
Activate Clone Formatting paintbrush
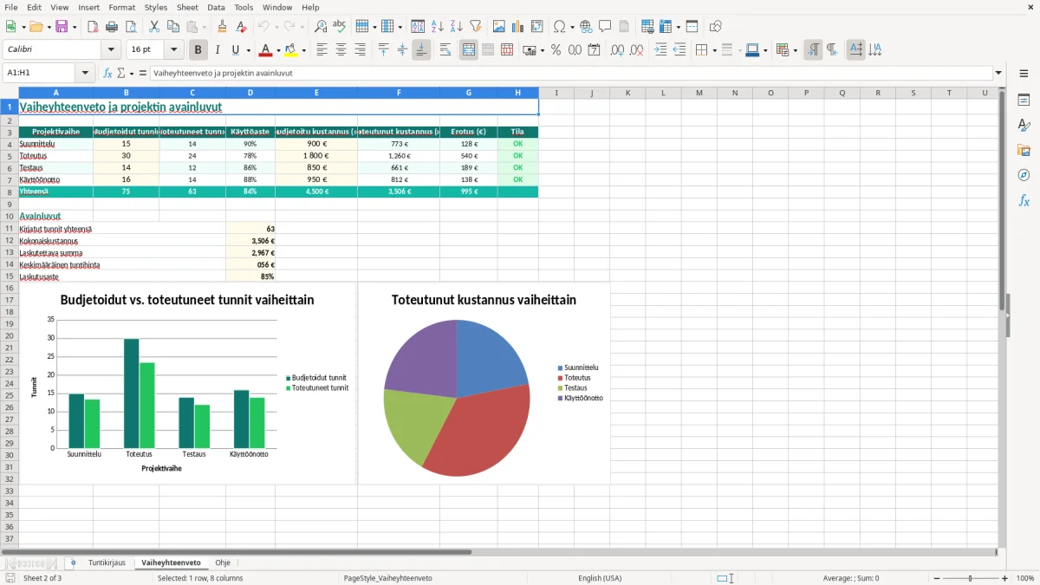222,27
